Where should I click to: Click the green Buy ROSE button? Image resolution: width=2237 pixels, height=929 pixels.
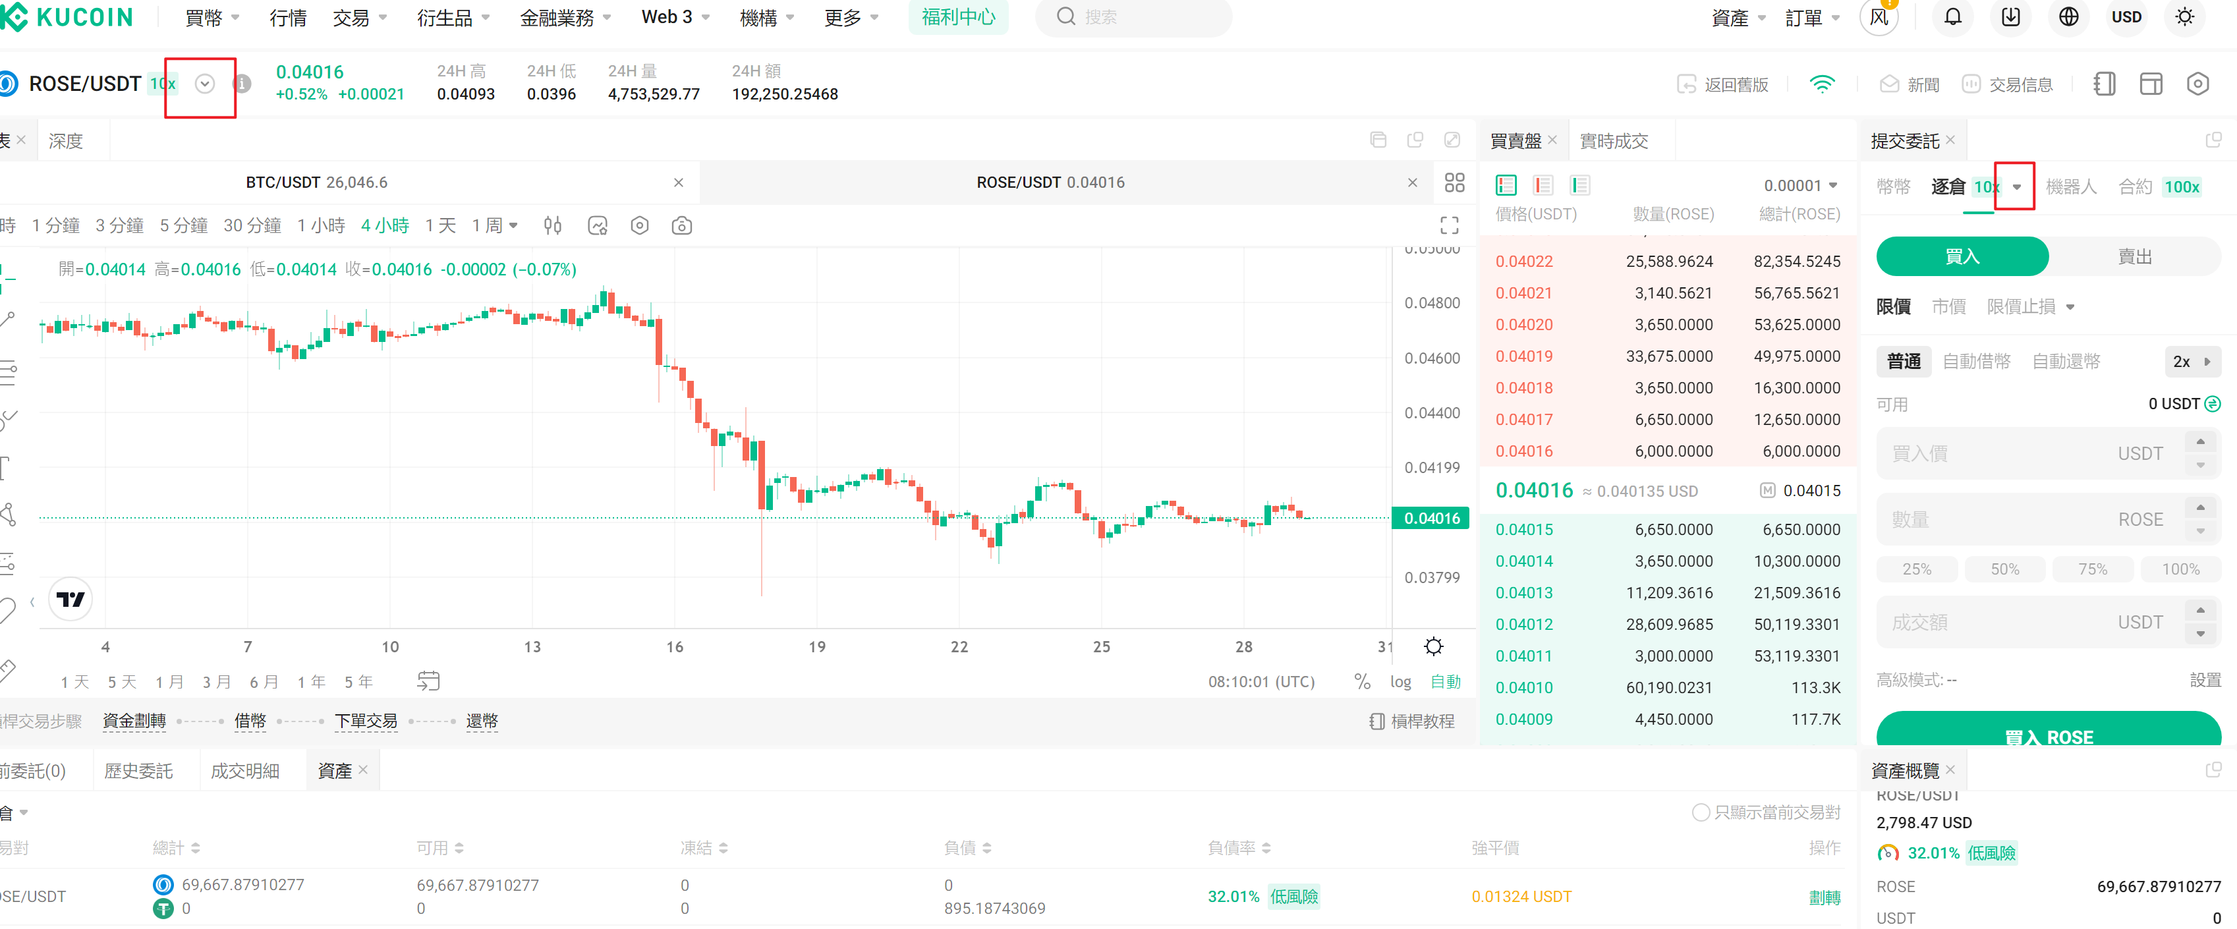pos(2049,729)
